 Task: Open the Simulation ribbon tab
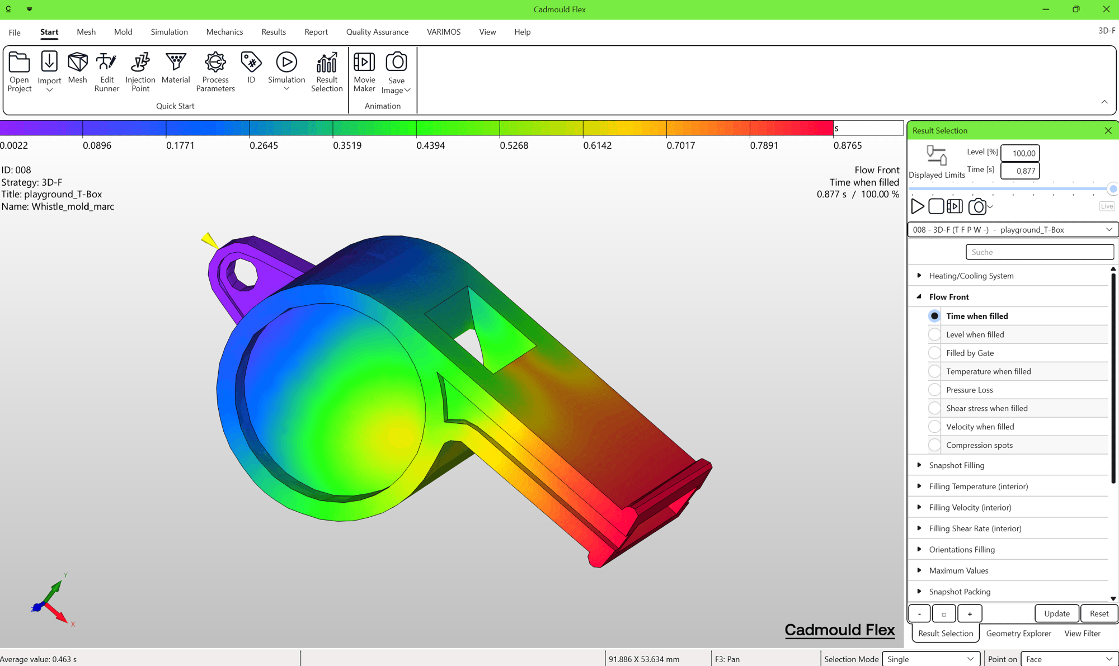coord(169,32)
